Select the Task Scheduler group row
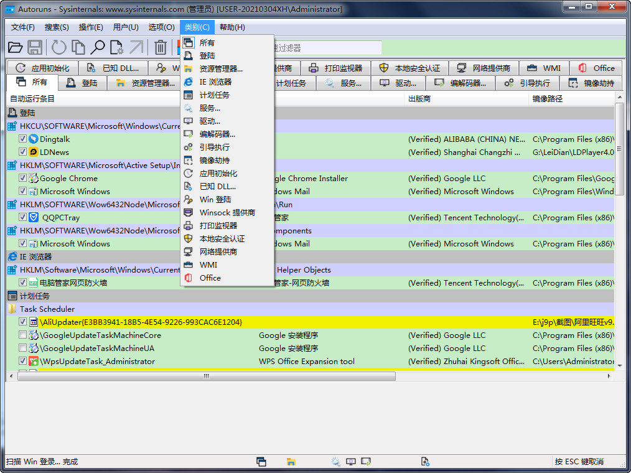 (311, 309)
